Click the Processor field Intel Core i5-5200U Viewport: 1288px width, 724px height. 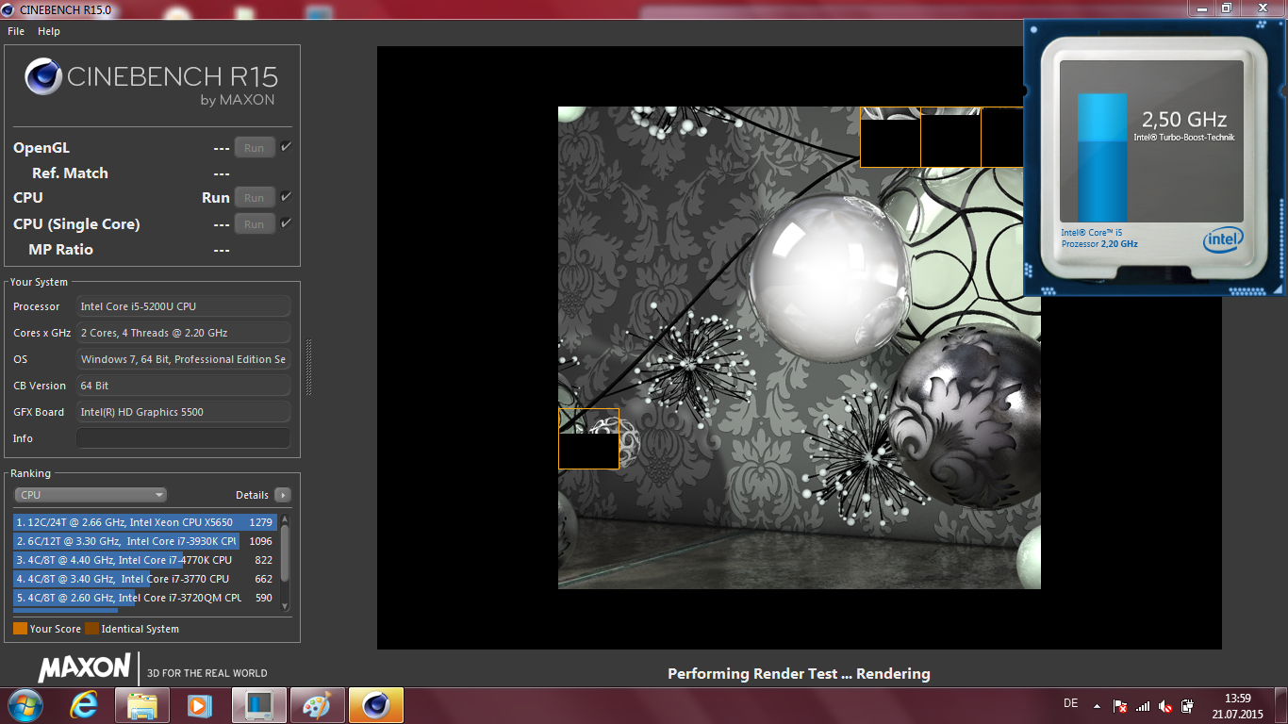[x=184, y=306]
